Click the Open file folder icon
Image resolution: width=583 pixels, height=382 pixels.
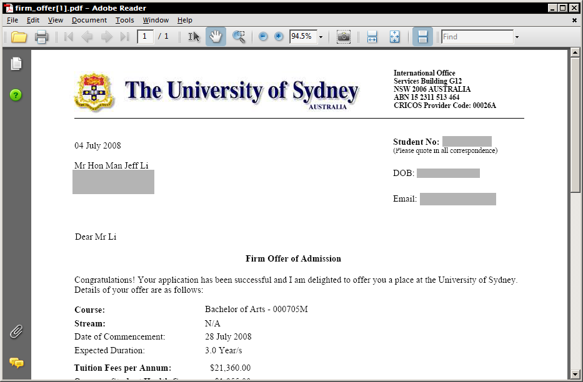[19, 37]
